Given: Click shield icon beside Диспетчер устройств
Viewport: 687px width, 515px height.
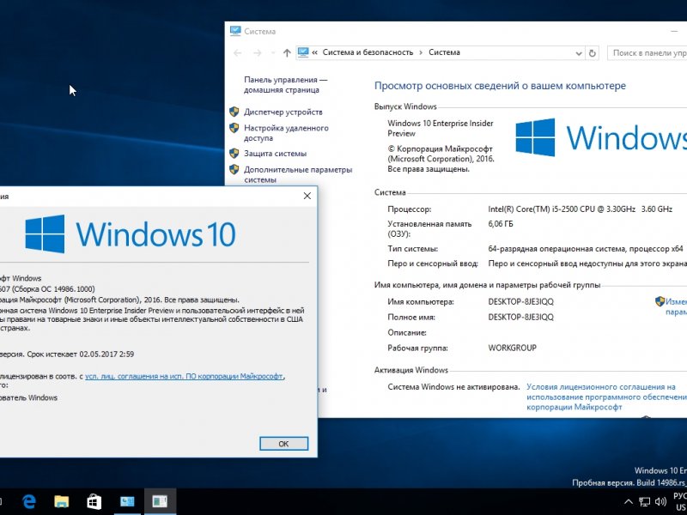Looking at the screenshot, I should pos(234,112).
